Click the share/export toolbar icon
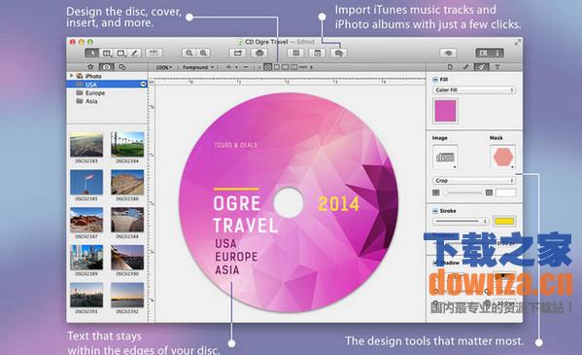This screenshot has width=582, height=355. click(x=238, y=53)
